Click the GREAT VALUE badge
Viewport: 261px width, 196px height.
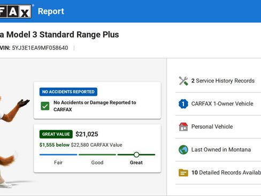point(56,134)
